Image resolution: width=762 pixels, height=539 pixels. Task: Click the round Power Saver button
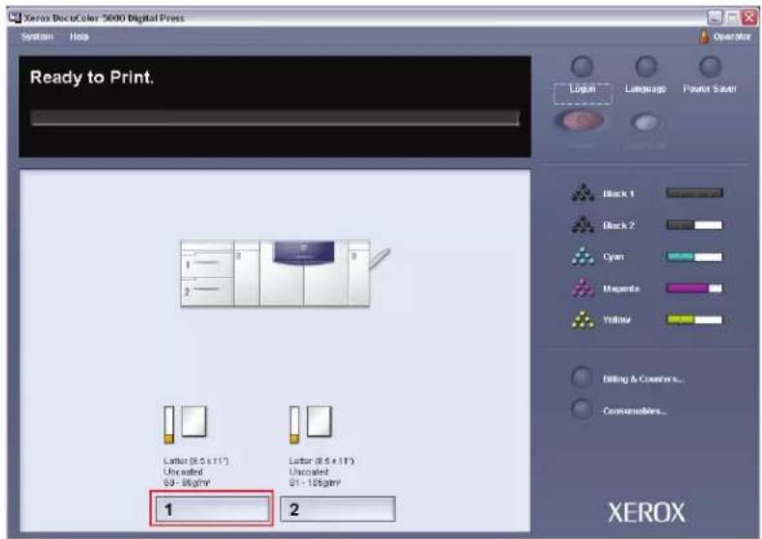coord(710,67)
